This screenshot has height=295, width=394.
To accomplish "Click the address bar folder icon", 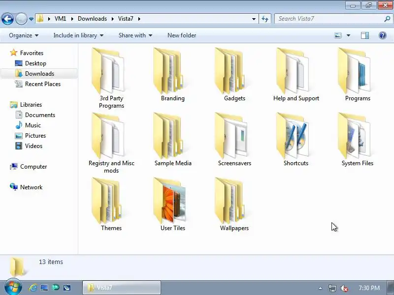I will pyautogui.click(x=40, y=19).
